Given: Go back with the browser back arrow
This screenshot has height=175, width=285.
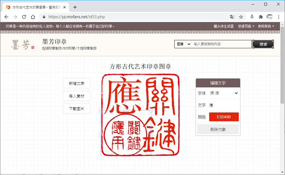Looking at the screenshot, I should [x=6, y=17].
